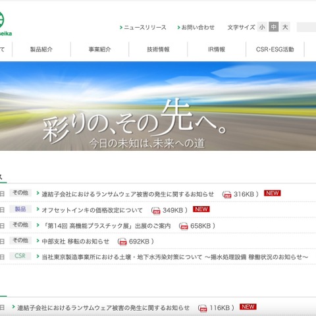Open bottom ransomware notice with 116KB PDF

pyautogui.click(x=103, y=308)
